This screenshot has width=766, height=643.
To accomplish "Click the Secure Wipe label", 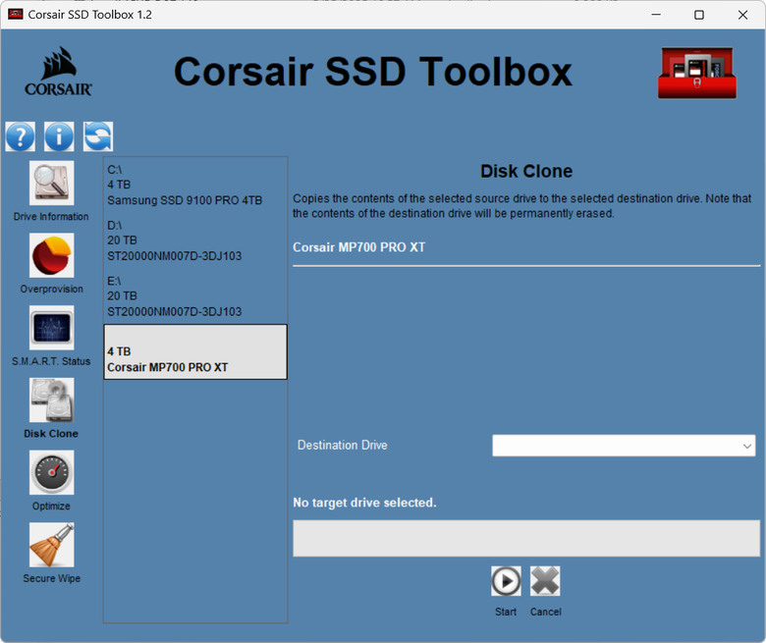I will pyautogui.click(x=51, y=578).
